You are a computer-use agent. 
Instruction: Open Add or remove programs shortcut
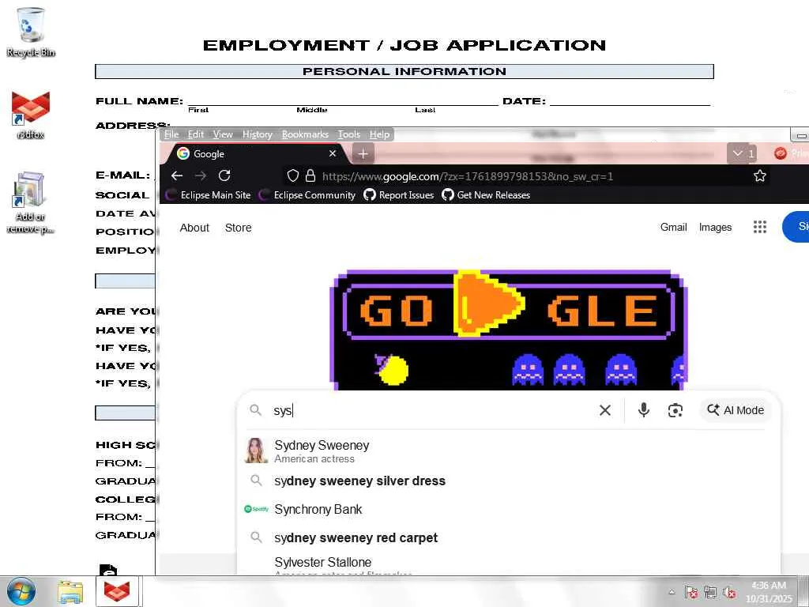[31, 202]
